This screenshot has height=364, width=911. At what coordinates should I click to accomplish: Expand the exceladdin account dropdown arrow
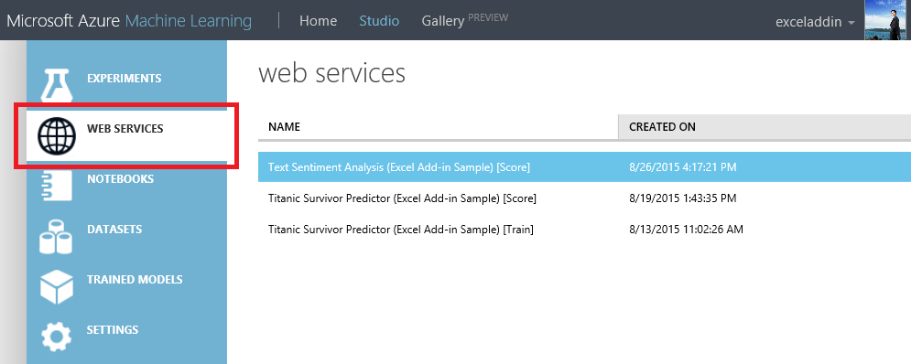(x=851, y=22)
